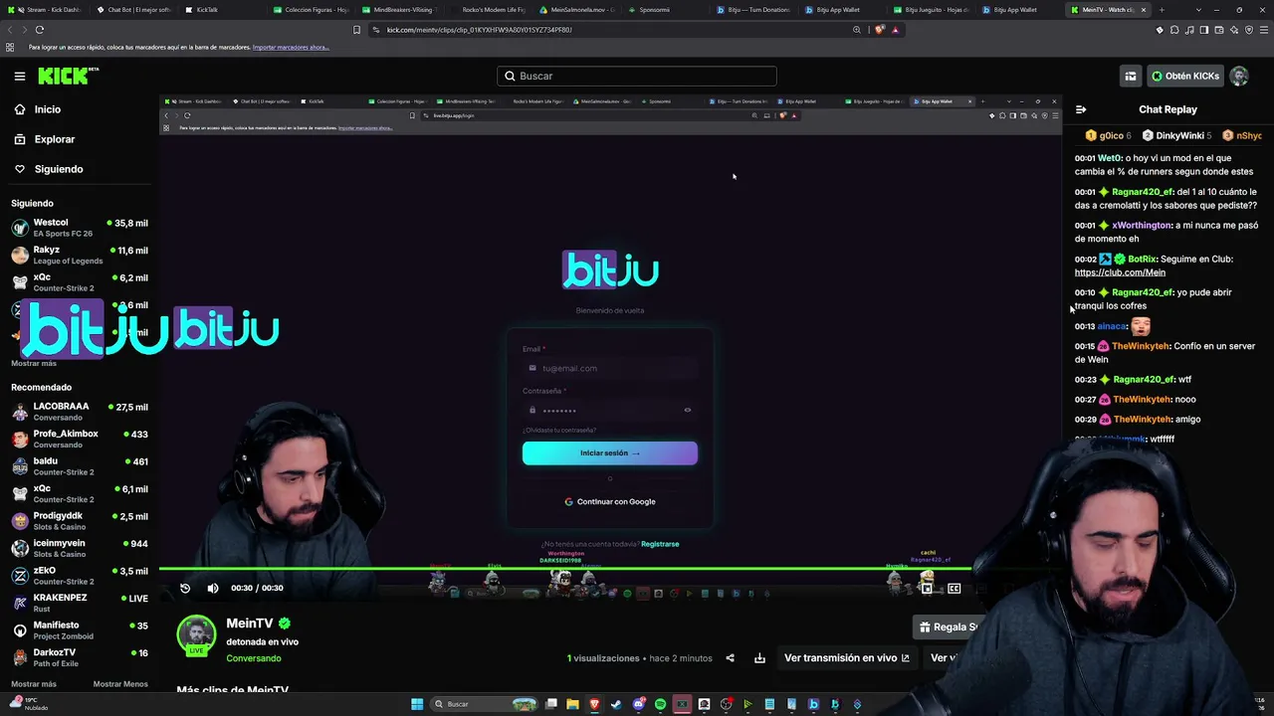Click the BotRix username in chat
1274x716 pixels.
pyautogui.click(x=1142, y=260)
